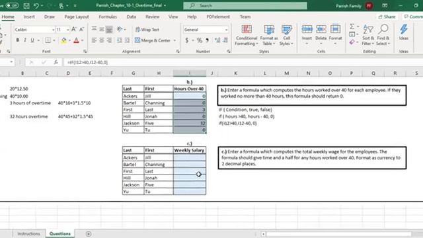Add a new sheet with plus button
Image resolution: width=423 pixels, height=238 pixels.
88,233
